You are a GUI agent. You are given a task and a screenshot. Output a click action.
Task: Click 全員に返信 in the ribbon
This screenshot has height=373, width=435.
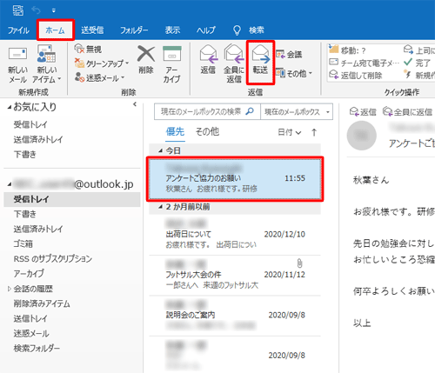[234, 63]
